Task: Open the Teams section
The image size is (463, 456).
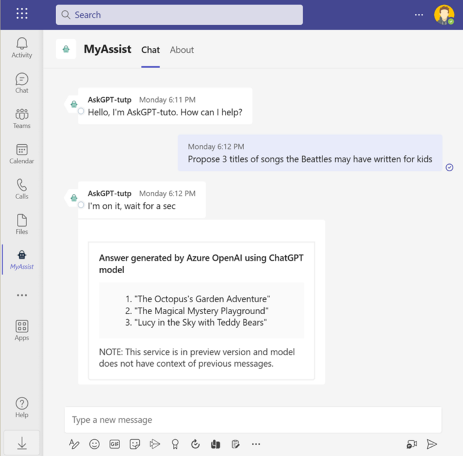Action: [22, 118]
